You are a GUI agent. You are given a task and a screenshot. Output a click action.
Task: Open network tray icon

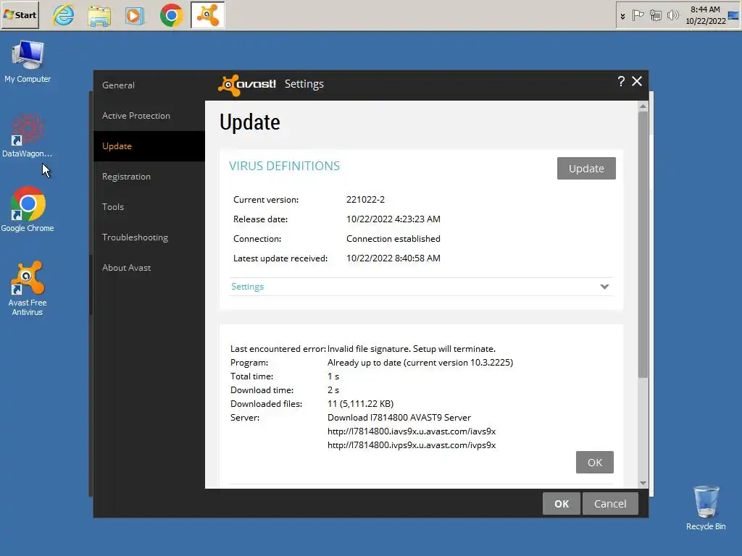pyautogui.click(x=655, y=16)
